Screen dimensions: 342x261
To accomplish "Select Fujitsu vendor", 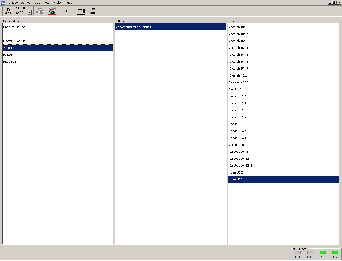I will coord(58,55).
